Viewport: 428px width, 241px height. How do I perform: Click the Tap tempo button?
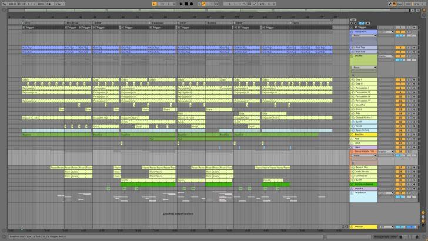[x=4, y=4]
